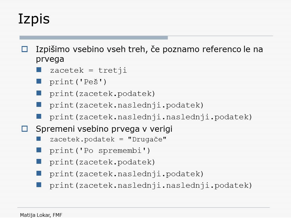The height and width of the screenshot is (218, 291).
Task: Click the slide title "Izpis"
Action: point(34,19)
